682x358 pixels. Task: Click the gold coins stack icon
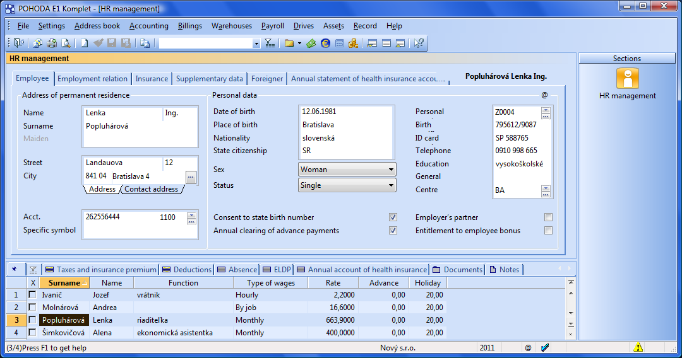click(354, 43)
